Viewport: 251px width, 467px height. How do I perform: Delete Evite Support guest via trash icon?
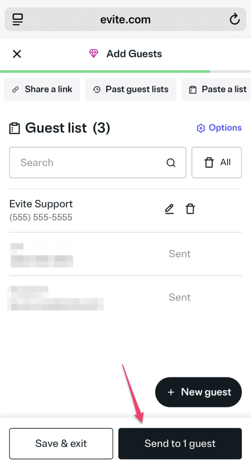click(x=190, y=209)
